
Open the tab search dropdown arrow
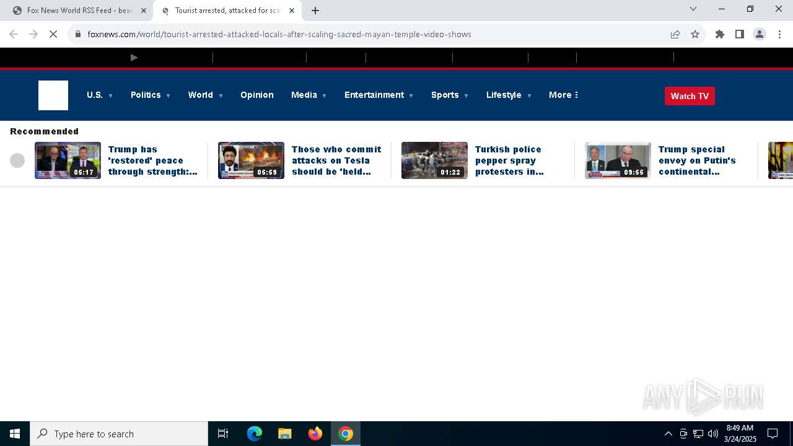click(693, 9)
